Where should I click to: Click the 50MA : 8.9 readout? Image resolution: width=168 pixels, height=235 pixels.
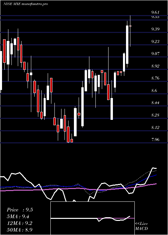point(19,230)
